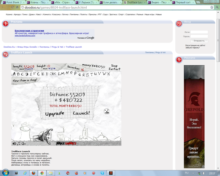The width and height of the screenshot is (220, 176).
Task: Click the Launch! button in game
Action: tap(81, 113)
